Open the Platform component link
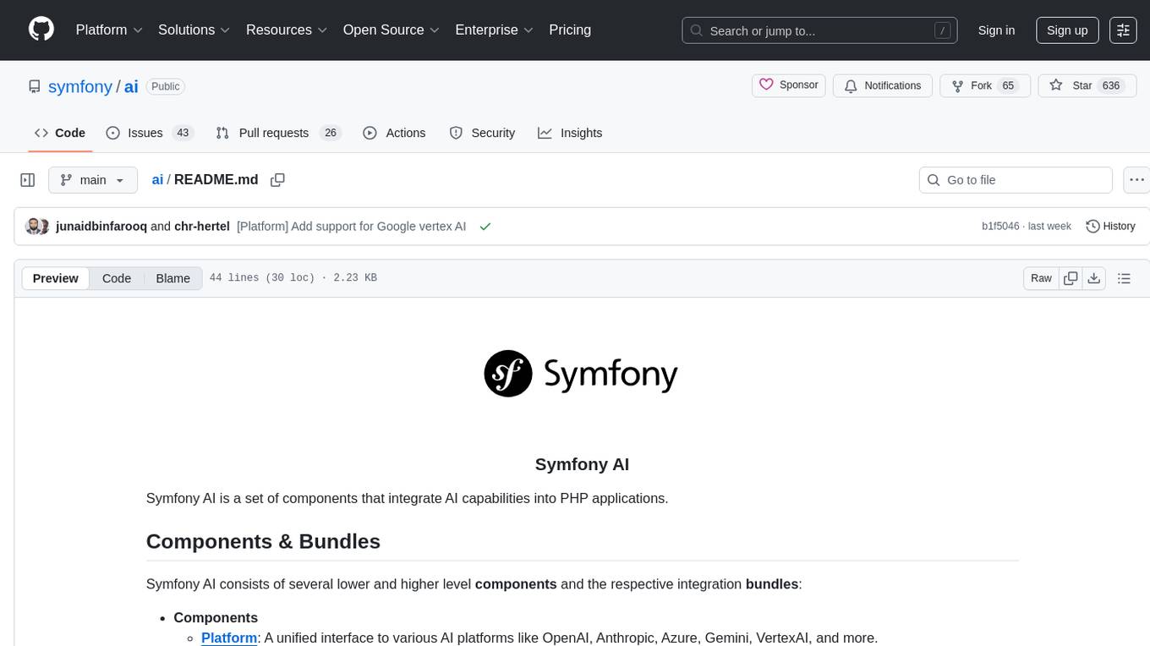1150x646 pixels. point(229,638)
